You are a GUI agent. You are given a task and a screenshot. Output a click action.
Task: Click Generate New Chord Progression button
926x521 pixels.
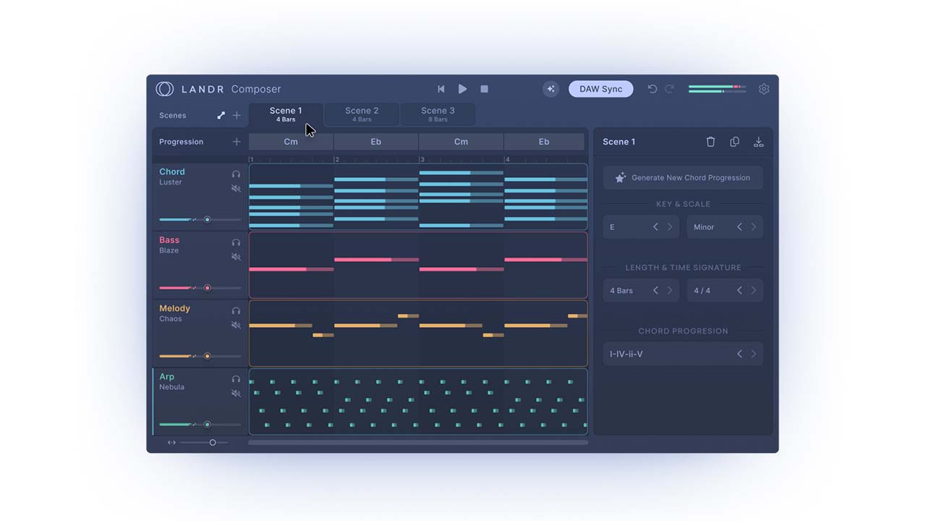(x=683, y=178)
